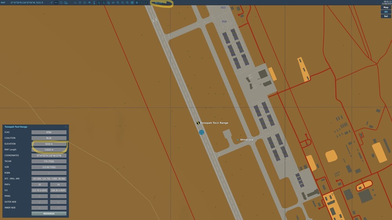
Task: Switch to the Map view mode
Action: (386, 7)
